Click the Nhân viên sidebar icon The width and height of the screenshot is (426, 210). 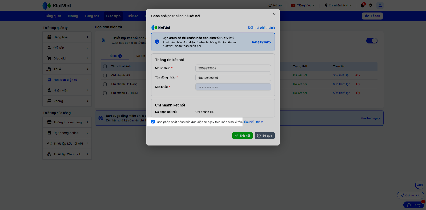click(x=49, y=90)
